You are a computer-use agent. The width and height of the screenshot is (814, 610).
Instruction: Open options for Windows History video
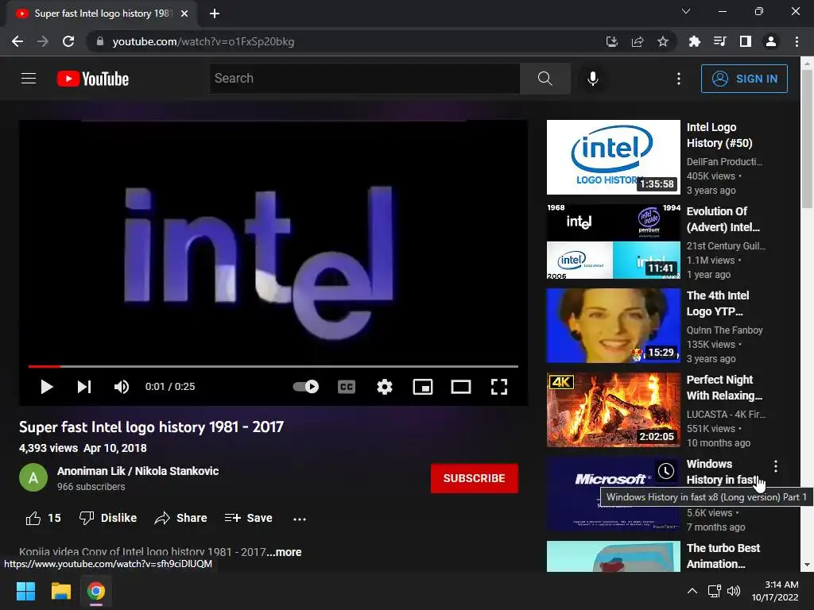(x=776, y=465)
